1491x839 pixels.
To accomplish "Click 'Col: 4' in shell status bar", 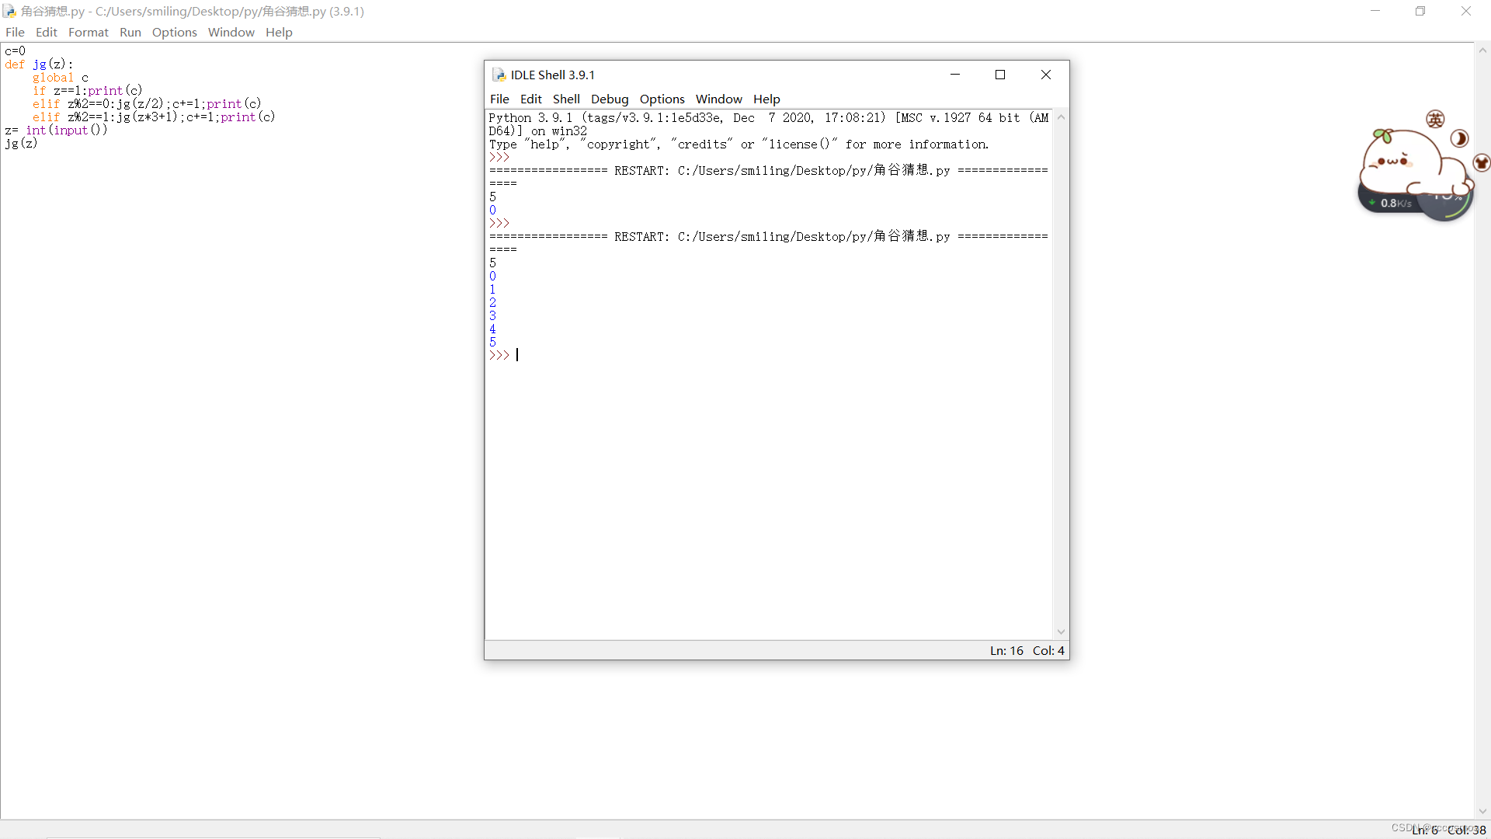I will (1048, 651).
